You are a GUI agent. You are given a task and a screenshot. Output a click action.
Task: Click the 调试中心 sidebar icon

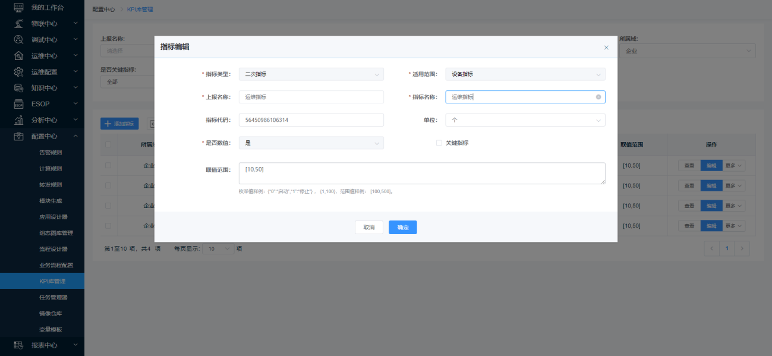coord(18,39)
